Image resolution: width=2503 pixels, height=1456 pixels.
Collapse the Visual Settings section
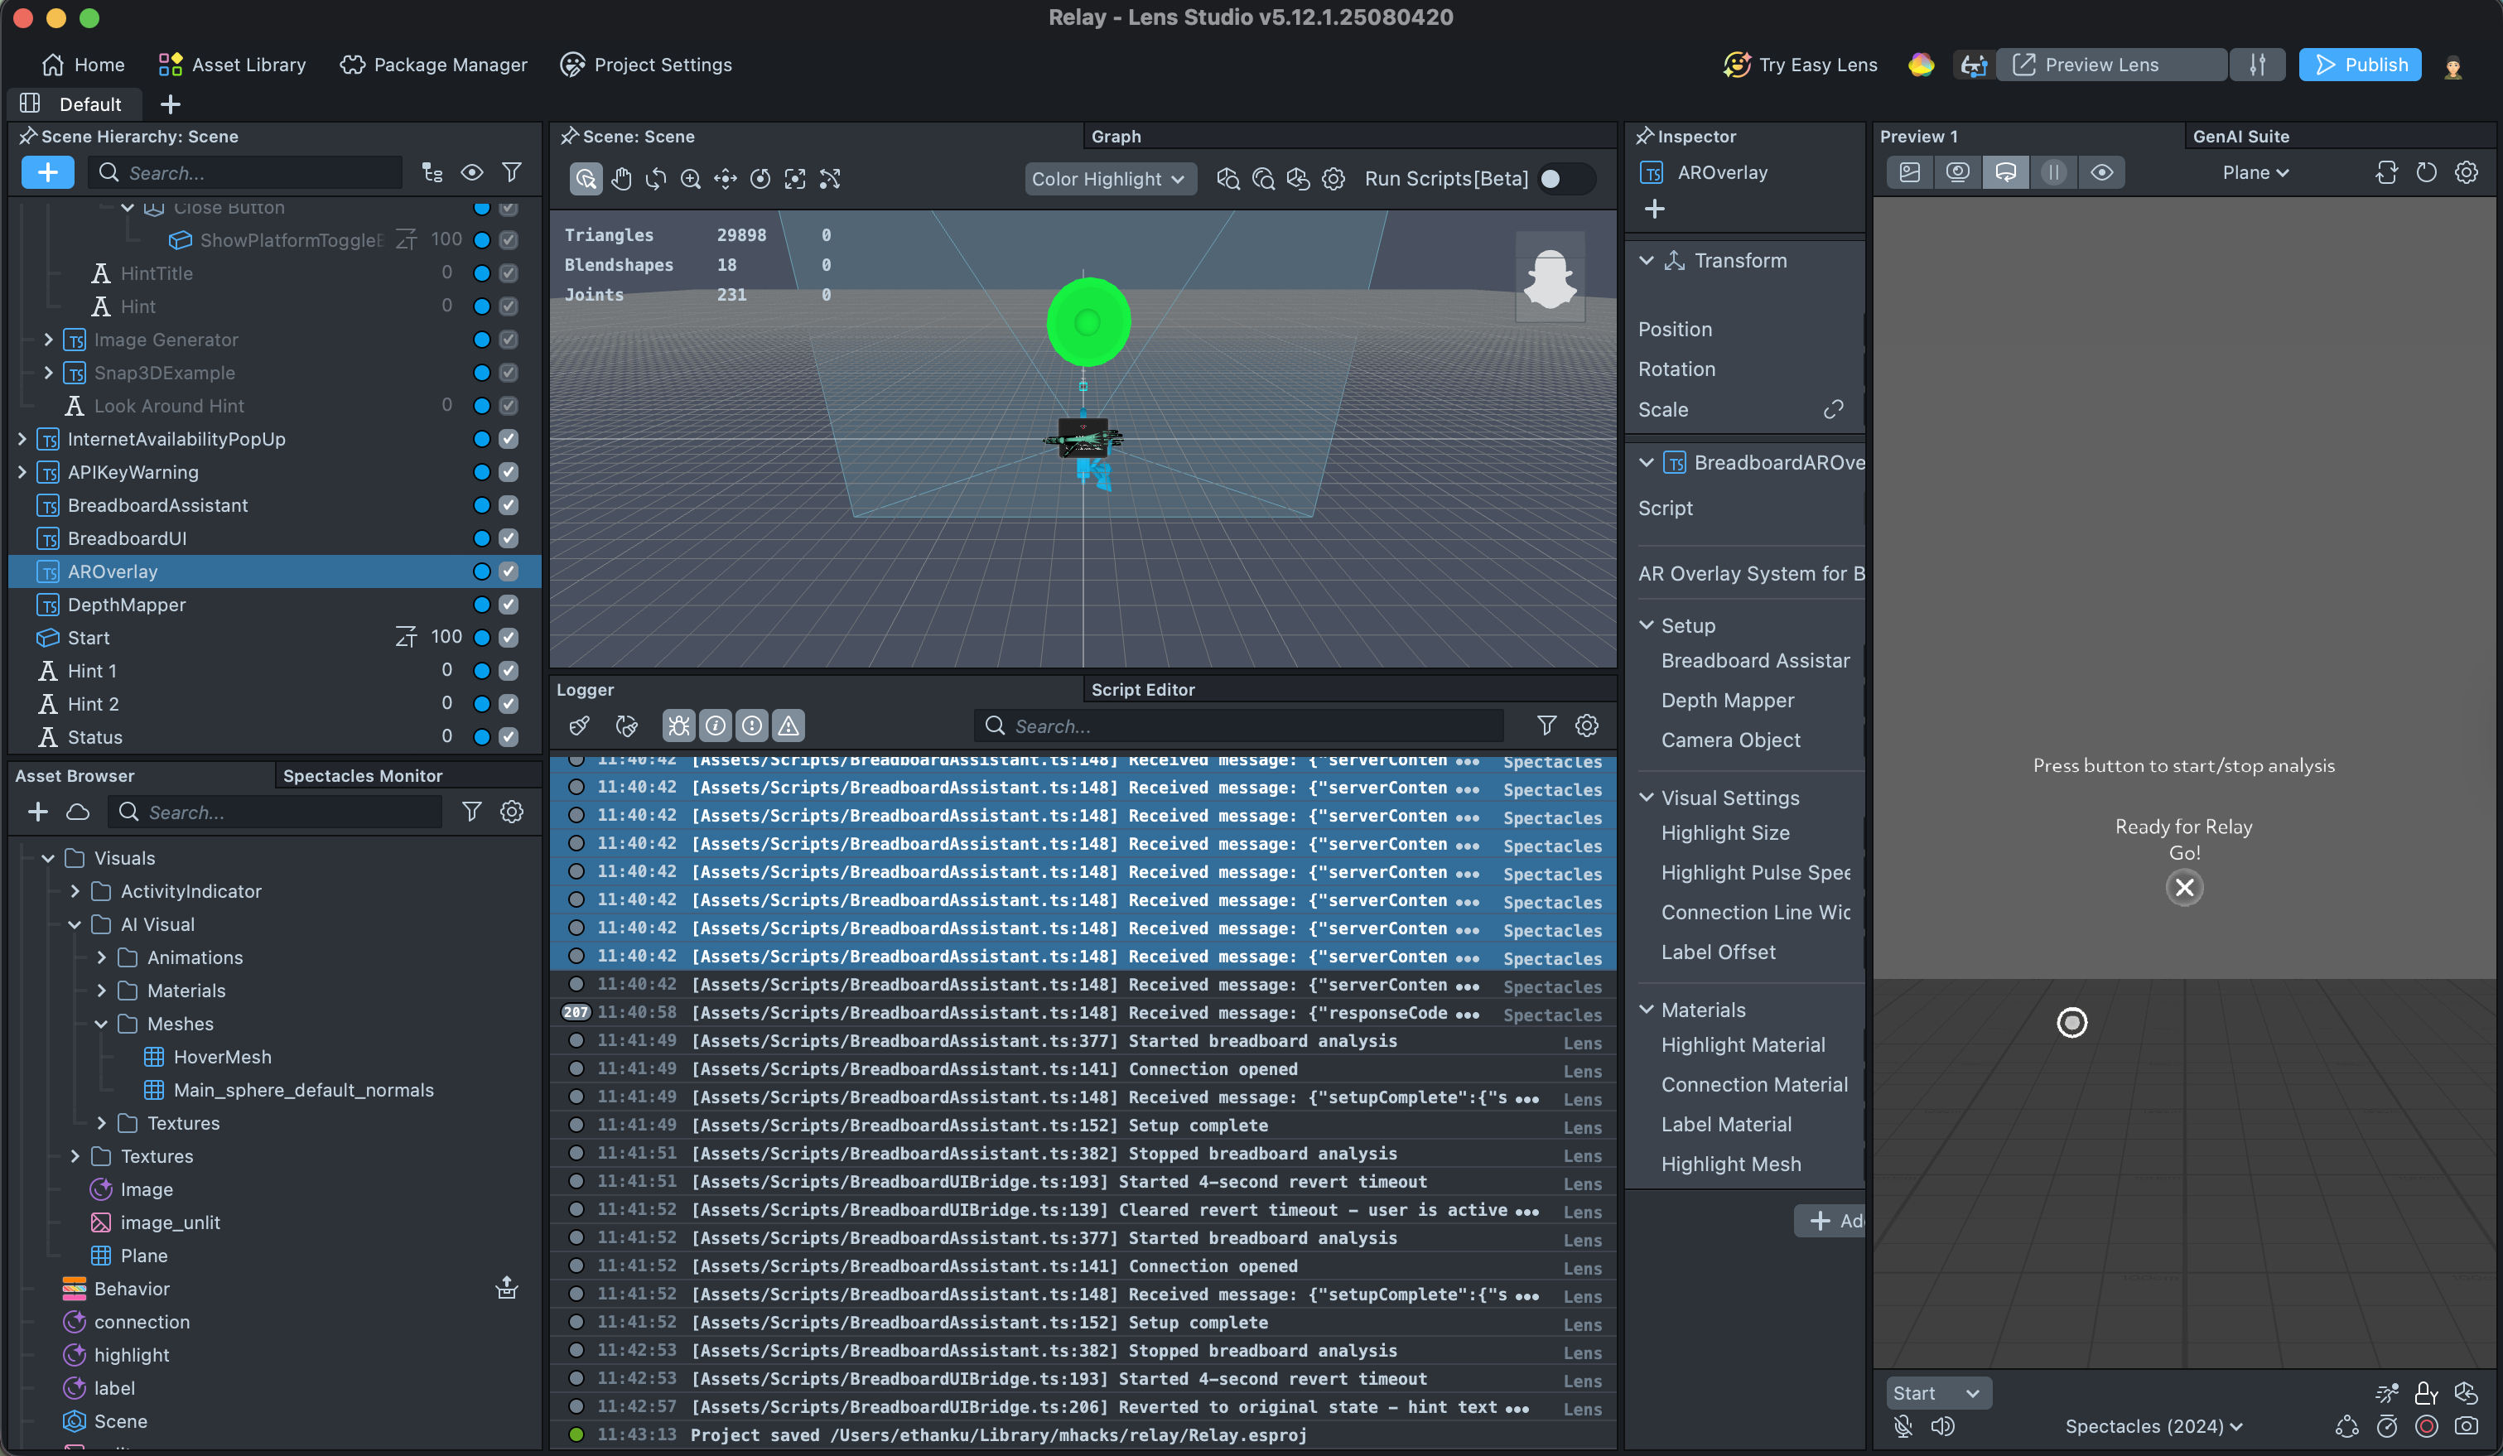(1647, 798)
